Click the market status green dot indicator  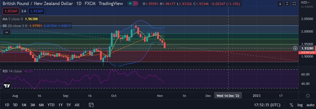tap(130, 4)
